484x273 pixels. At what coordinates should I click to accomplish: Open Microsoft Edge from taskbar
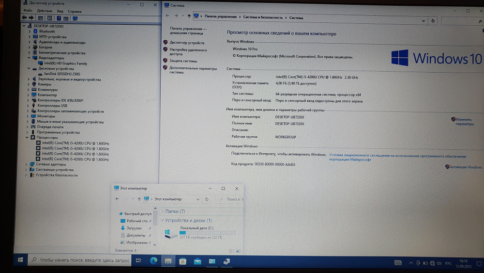pyautogui.click(x=153, y=261)
